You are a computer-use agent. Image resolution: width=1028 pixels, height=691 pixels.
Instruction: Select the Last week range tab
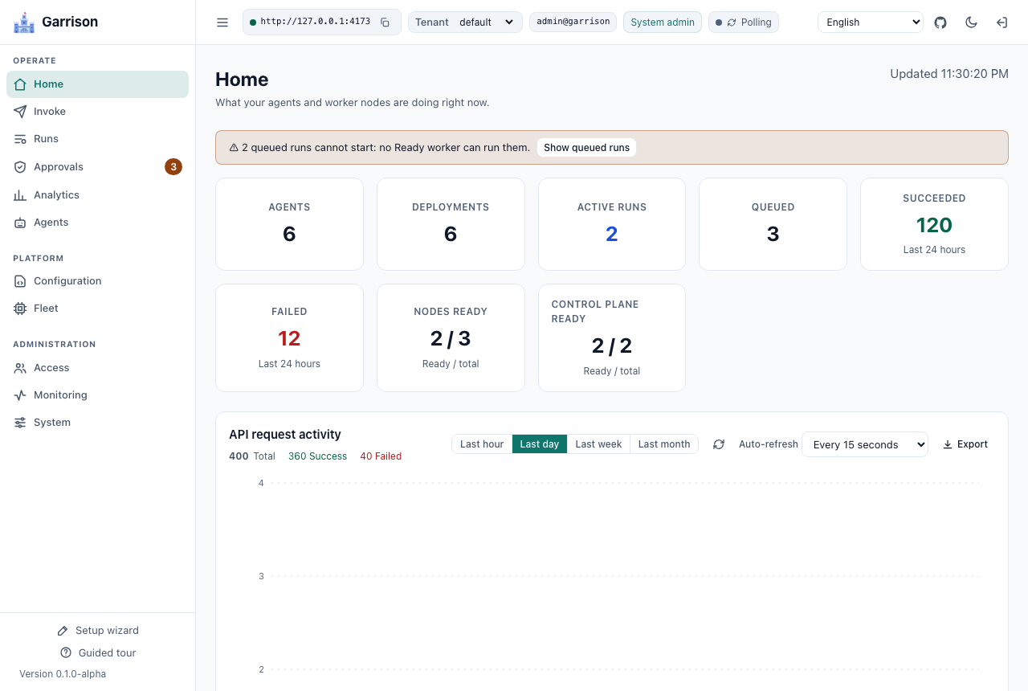tap(598, 444)
